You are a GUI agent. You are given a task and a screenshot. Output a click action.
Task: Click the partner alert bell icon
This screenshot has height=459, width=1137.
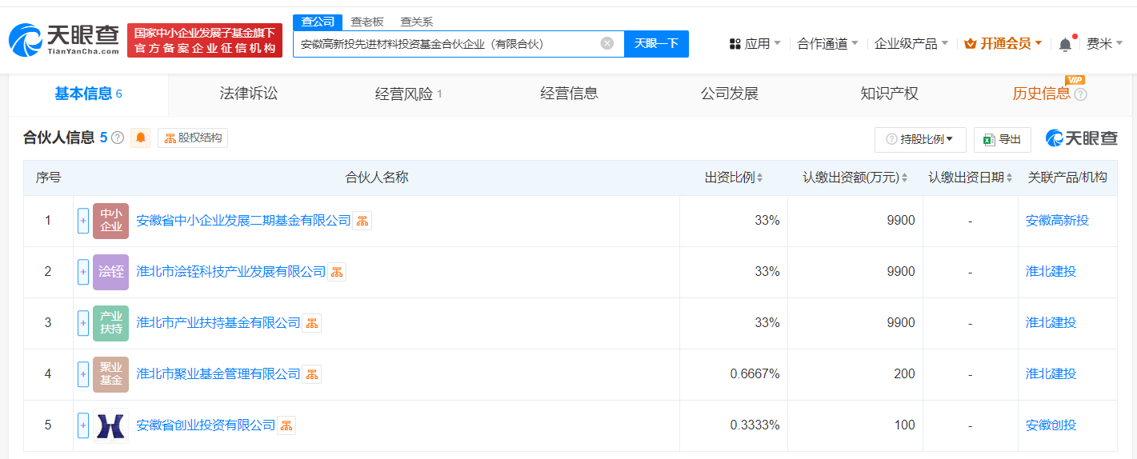[x=141, y=138]
